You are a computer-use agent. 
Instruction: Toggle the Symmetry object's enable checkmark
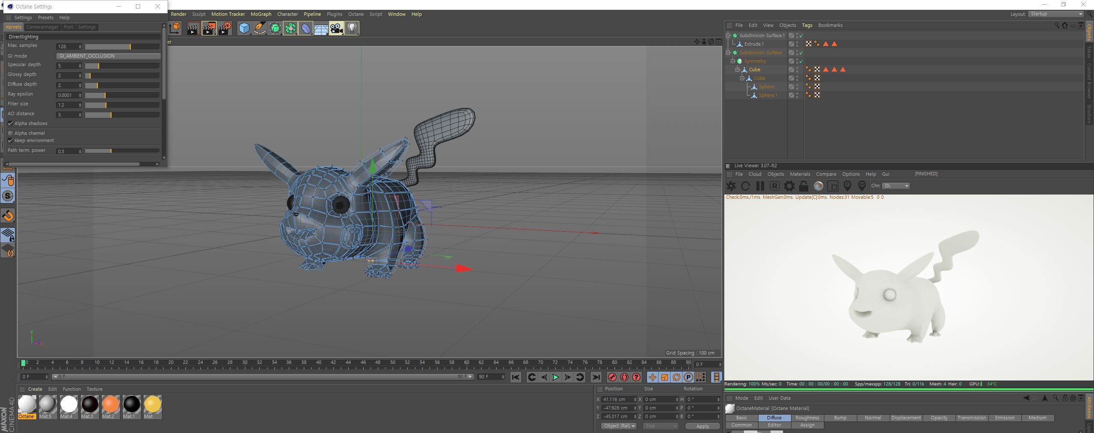coord(801,61)
